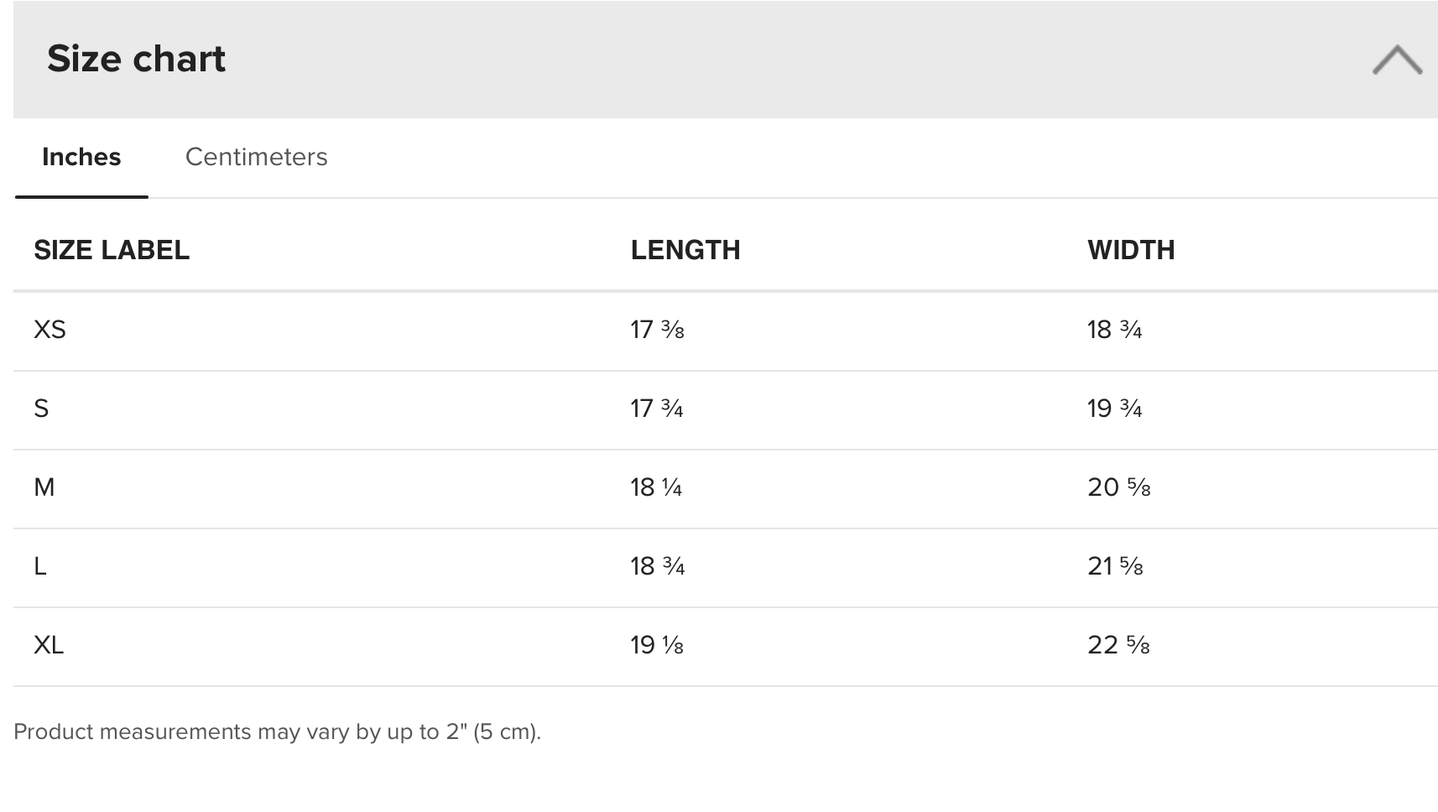Click the M length value 18 ¼
This screenshot has width=1438, height=812.
(656, 487)
